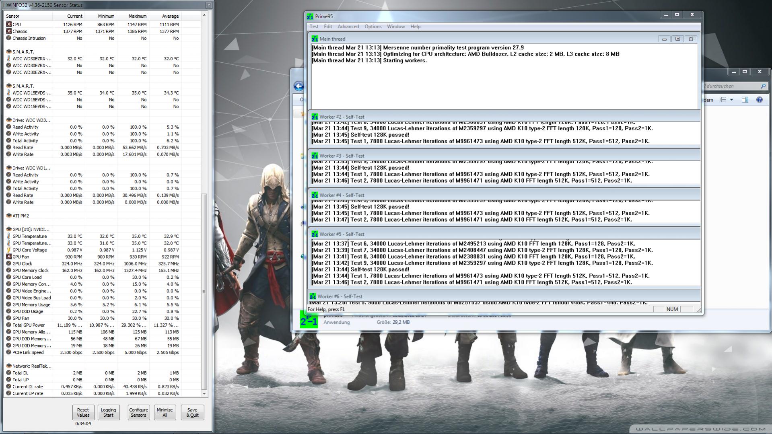
Task: Click the Prime95 title bar icon
Action: 310,16
